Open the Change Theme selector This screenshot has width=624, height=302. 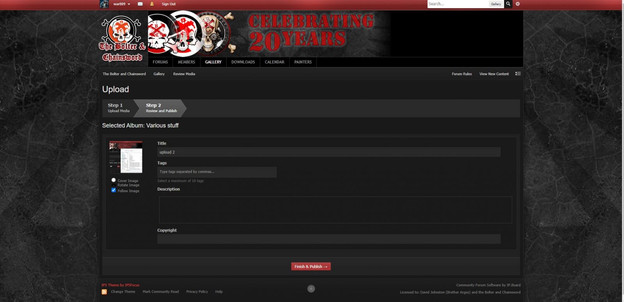pos(123,291)
